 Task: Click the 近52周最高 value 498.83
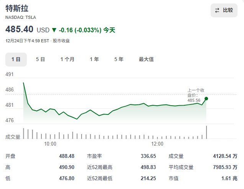(148, 167)
